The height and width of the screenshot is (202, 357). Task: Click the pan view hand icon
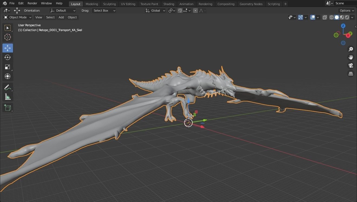[351, 57]
